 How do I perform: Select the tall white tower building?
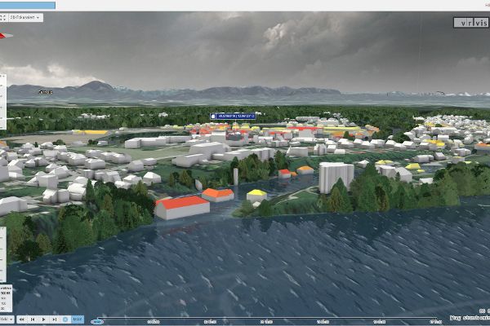pyautogui.click(x=336, y=177)
